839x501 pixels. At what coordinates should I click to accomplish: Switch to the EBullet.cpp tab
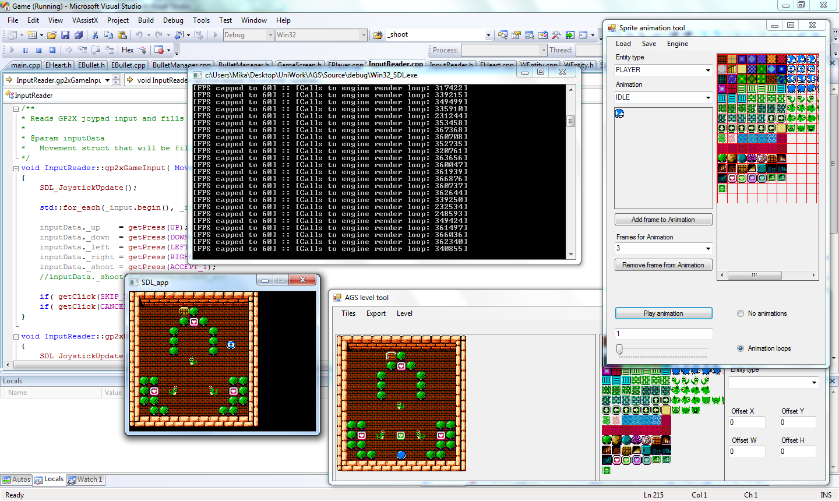[x=128, y=65]
